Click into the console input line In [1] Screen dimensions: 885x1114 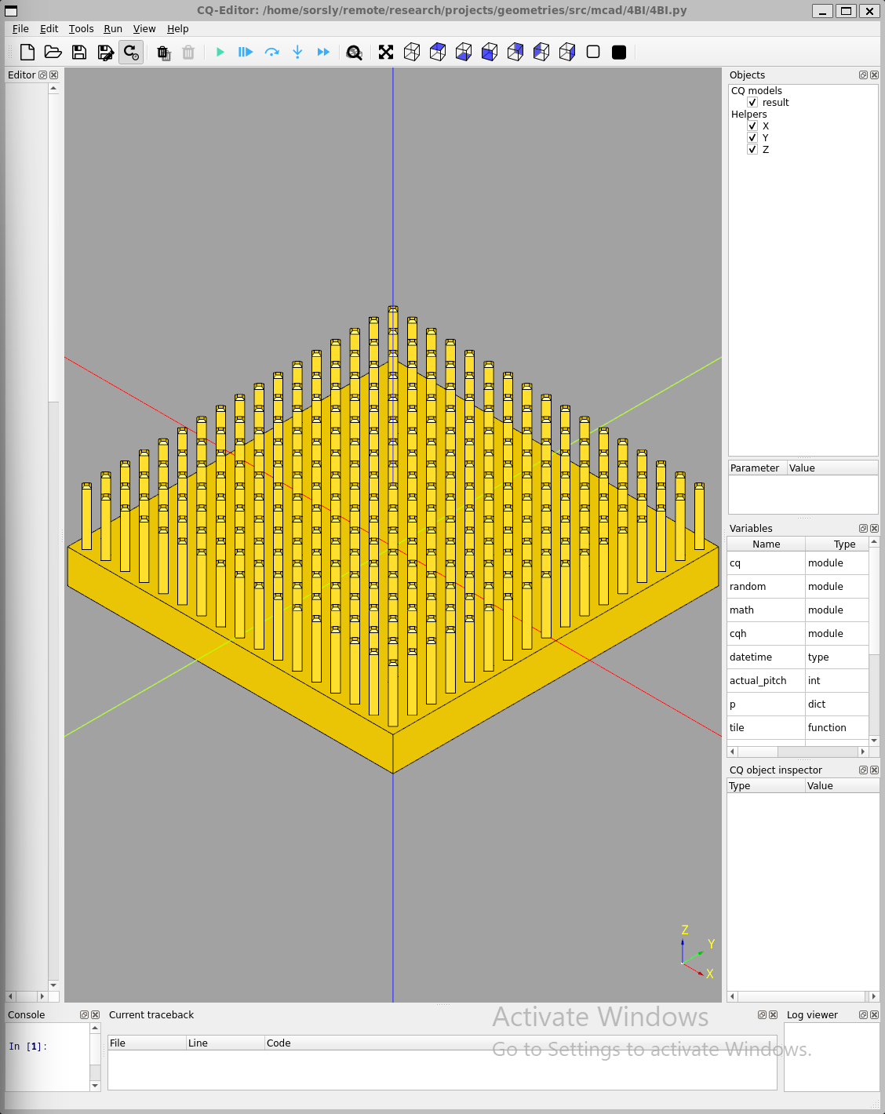(47, 1047)
